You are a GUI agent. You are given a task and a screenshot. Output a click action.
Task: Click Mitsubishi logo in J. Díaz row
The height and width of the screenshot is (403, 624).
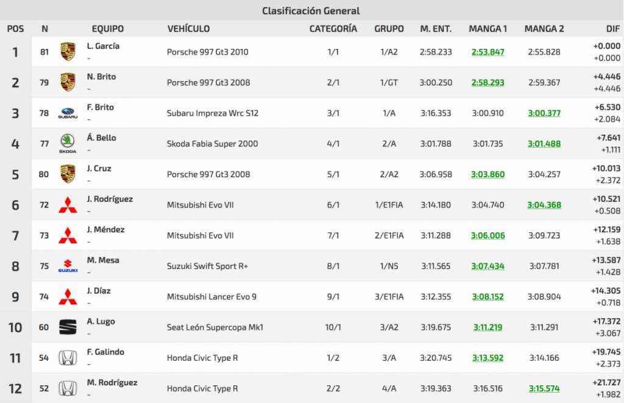pyautogui.click(x=68, y=297)
